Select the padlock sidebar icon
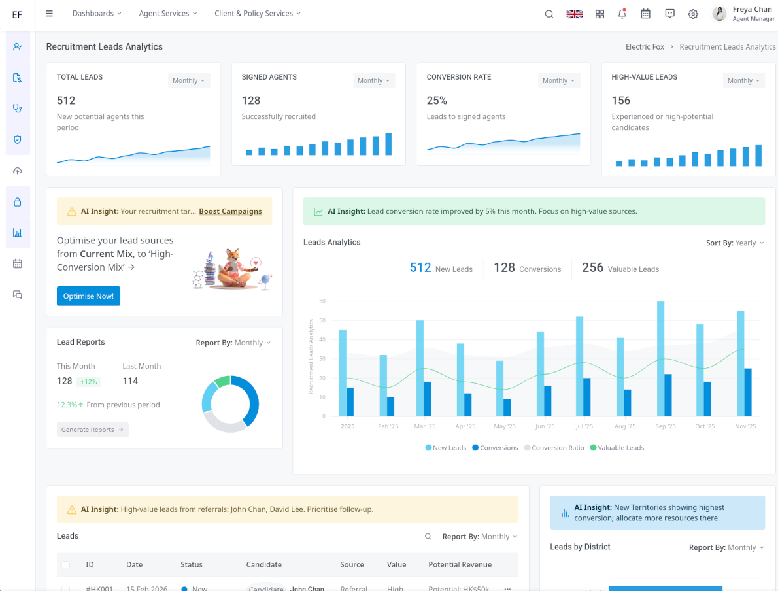778x591 pixels. [18, 202]
